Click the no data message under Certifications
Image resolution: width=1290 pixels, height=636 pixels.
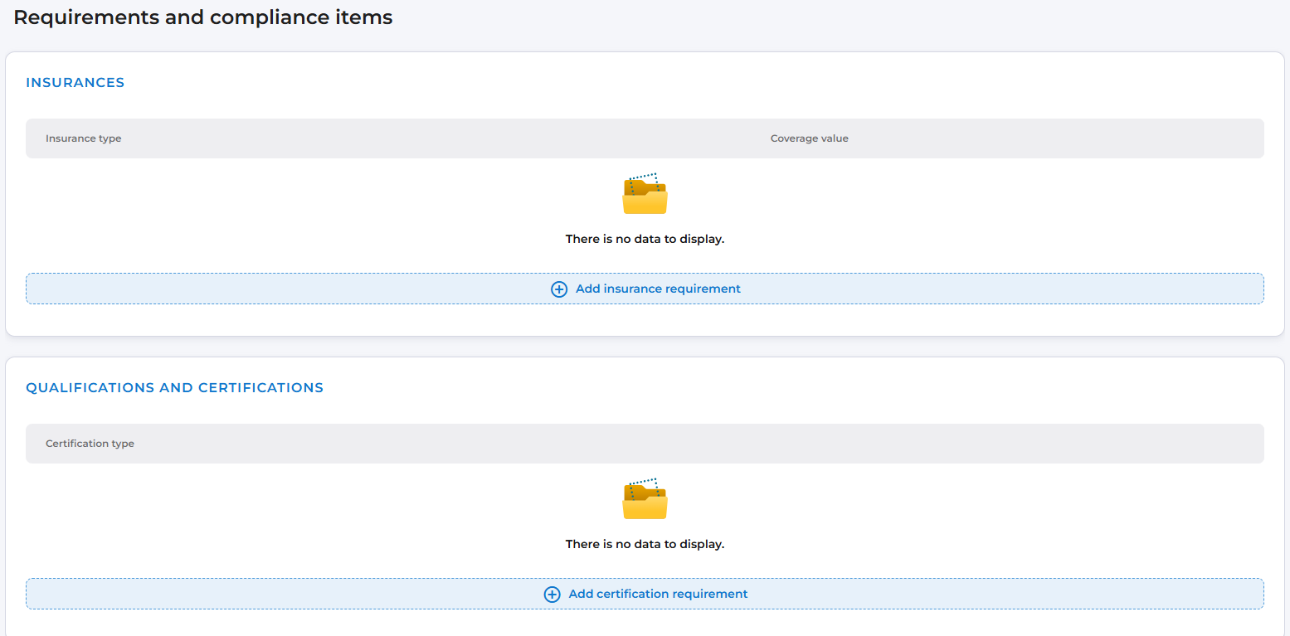click(645, 544)
